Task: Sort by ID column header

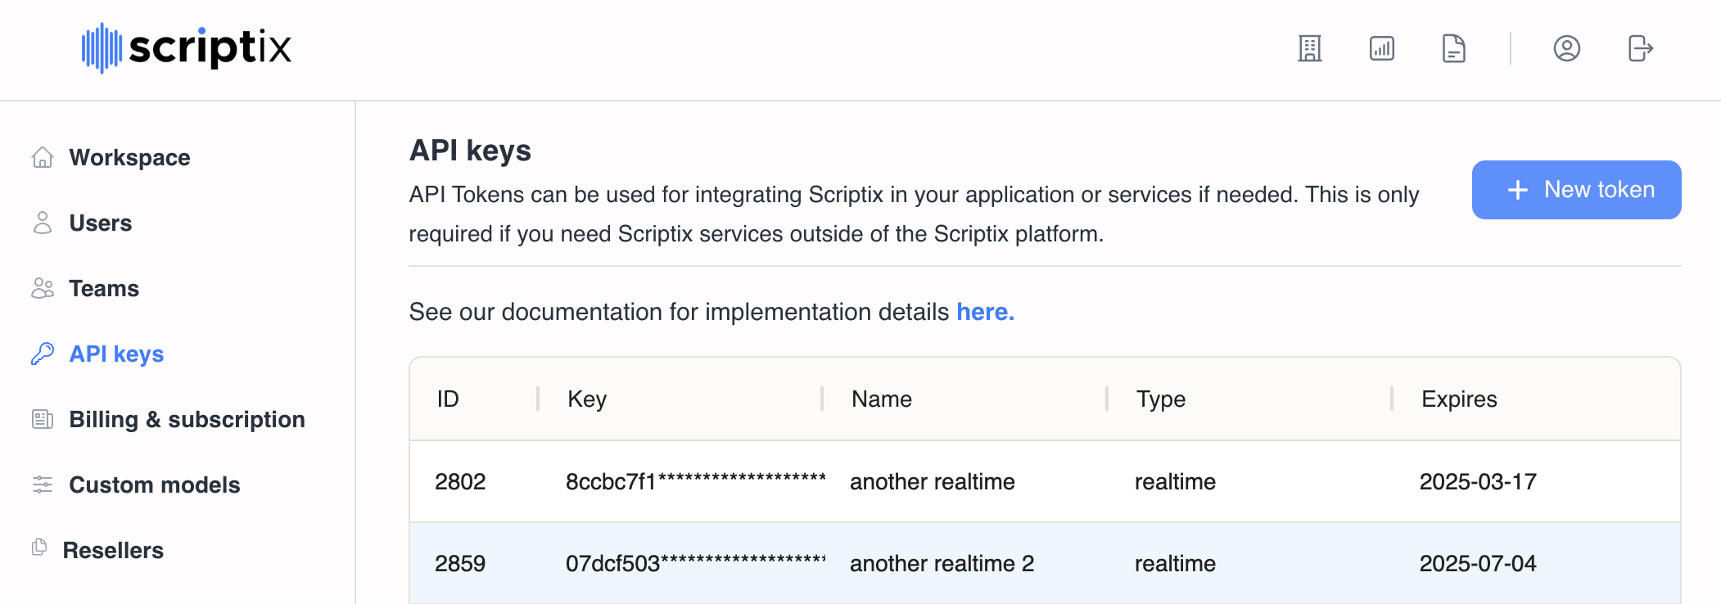Action: tap(448, 399)
